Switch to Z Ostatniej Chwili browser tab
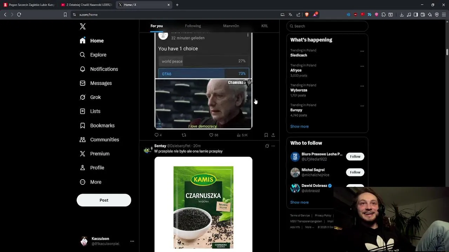Viewport: 449px width, 252px height. point(86,5)
